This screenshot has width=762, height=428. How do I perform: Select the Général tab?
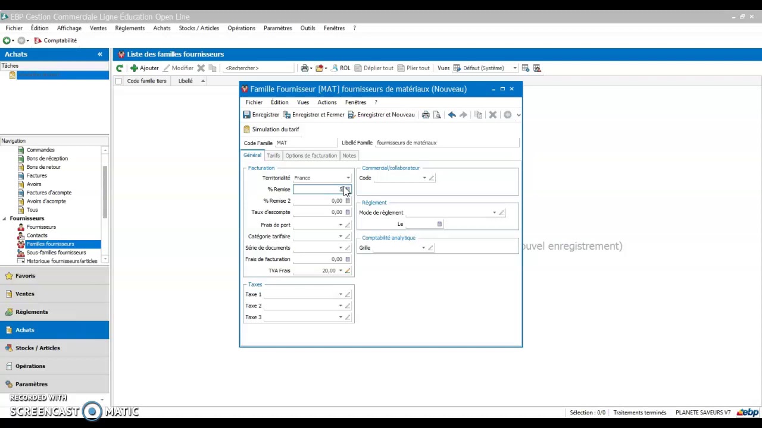(252, 155)
